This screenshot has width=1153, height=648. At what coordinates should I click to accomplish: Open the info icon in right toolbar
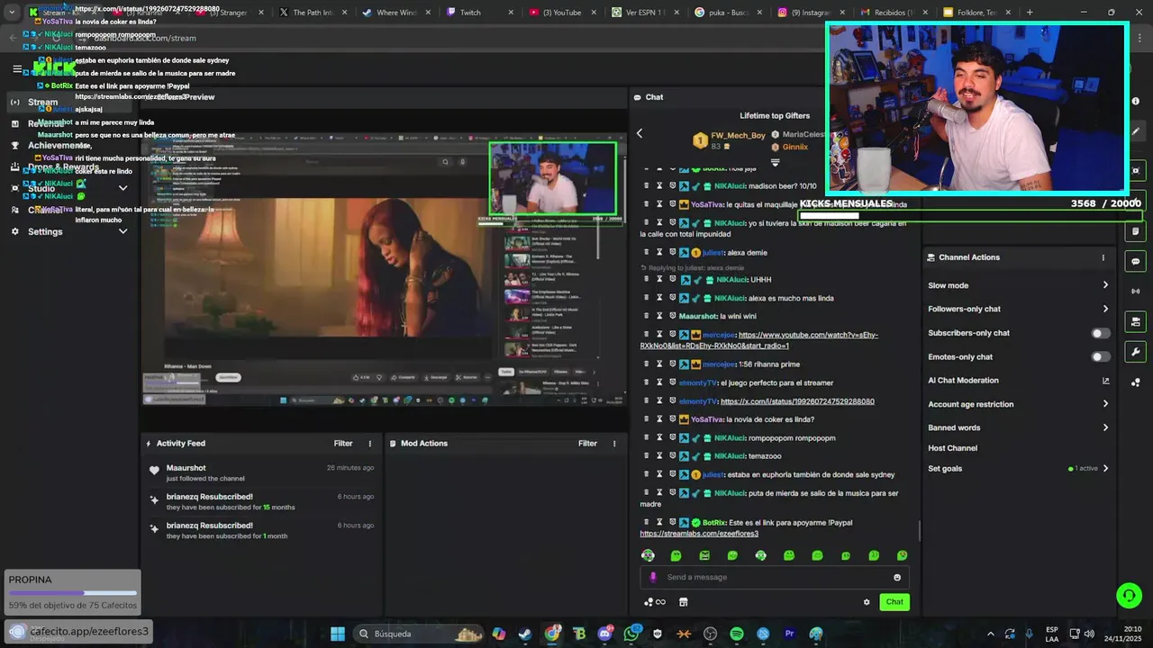[x=1136, y=101]
